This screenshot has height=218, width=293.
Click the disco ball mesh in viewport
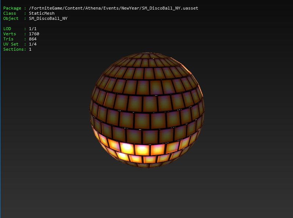[x=147, y=110]
